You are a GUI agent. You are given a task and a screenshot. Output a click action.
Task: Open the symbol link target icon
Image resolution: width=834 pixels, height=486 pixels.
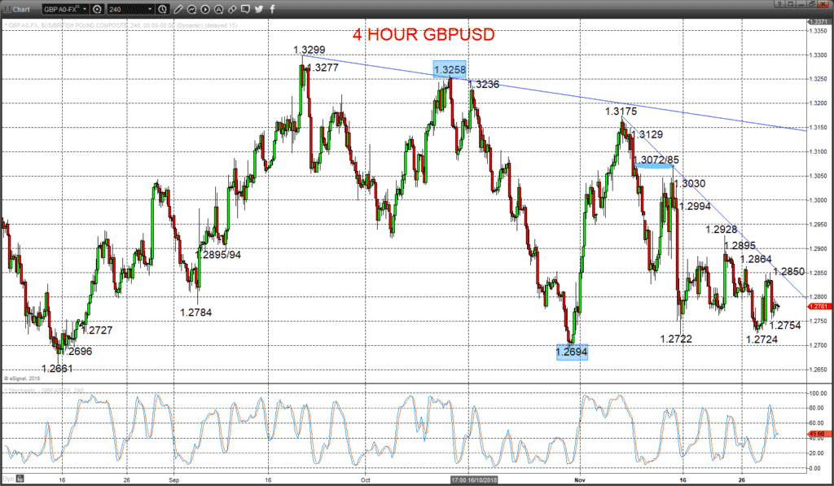97,10
